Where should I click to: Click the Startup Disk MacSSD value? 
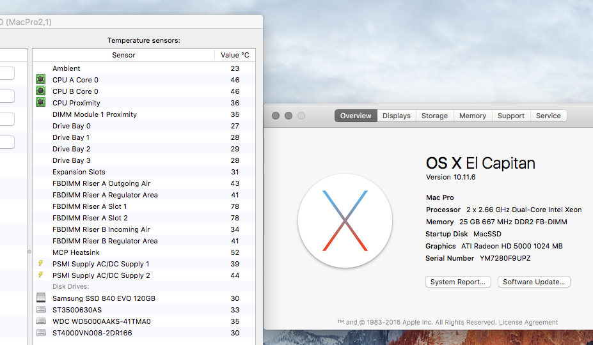click(487, 234)
